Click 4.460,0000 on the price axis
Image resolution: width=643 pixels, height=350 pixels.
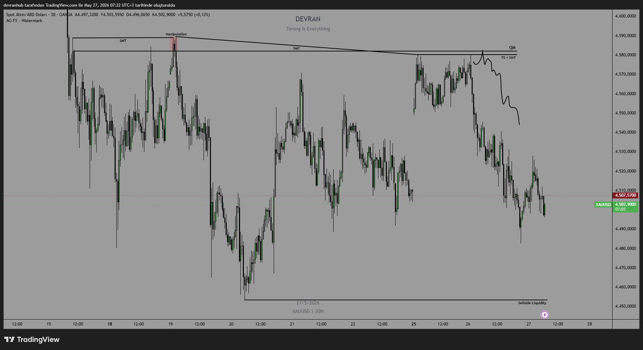point(625,287)
